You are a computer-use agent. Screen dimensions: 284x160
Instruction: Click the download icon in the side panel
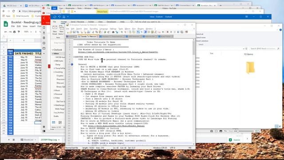(44, 32)
